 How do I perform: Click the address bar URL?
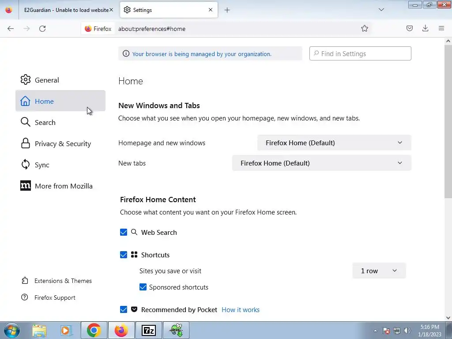click(x=152, y=29)
